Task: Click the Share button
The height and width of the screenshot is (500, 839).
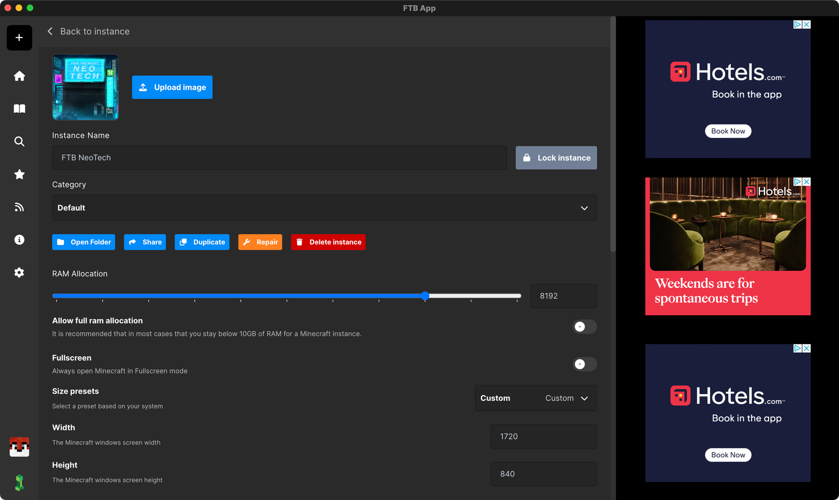Action: [x=145, y=242]
